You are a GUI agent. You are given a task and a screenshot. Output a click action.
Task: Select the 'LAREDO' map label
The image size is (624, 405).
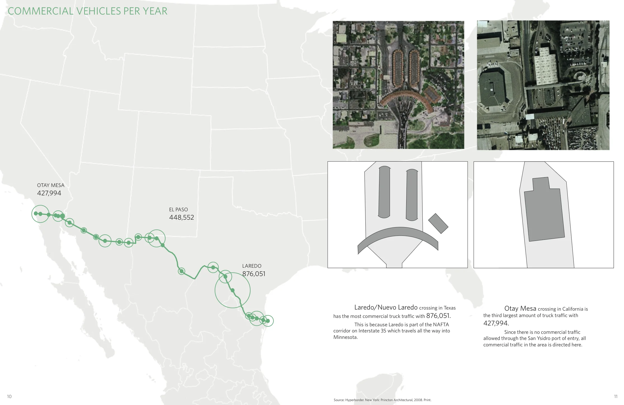click(x=252, y=266)
